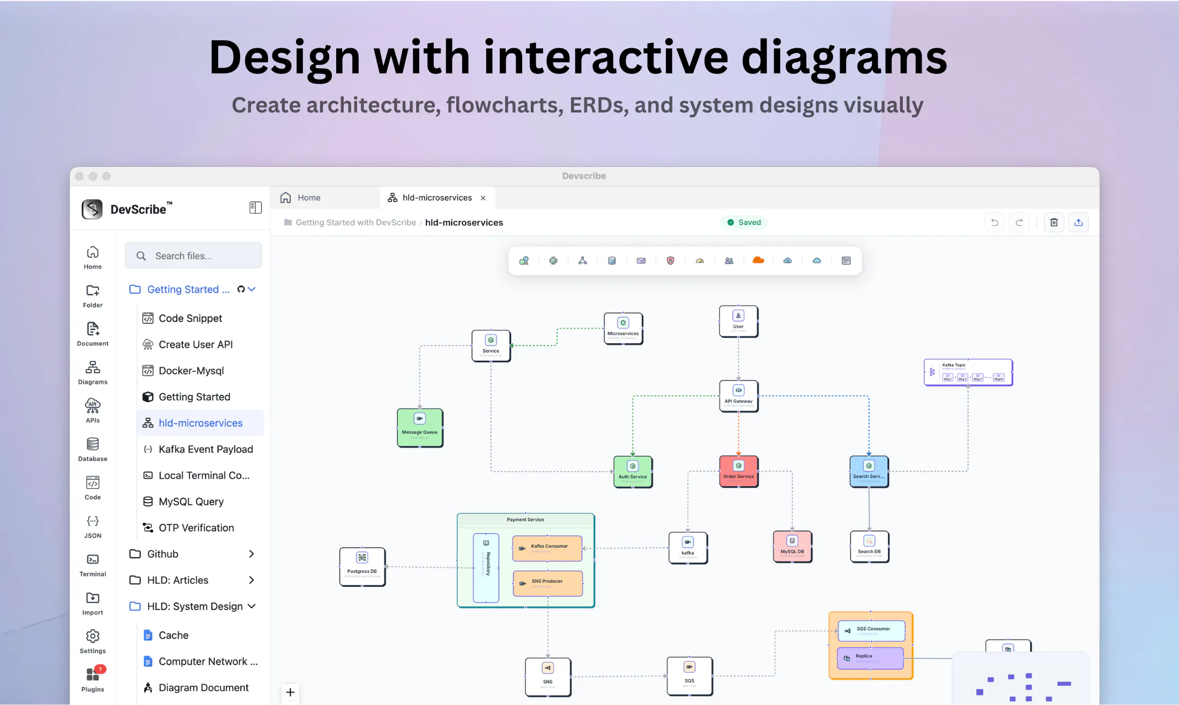Open Docker-Mysql file
This screenshot has width=1179, height=705.
(201, 371)
